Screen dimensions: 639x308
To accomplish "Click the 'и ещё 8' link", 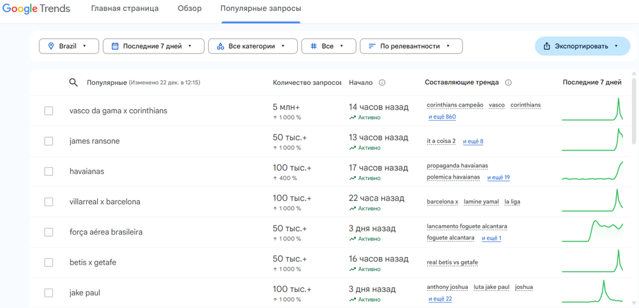I will pos(473,141).
